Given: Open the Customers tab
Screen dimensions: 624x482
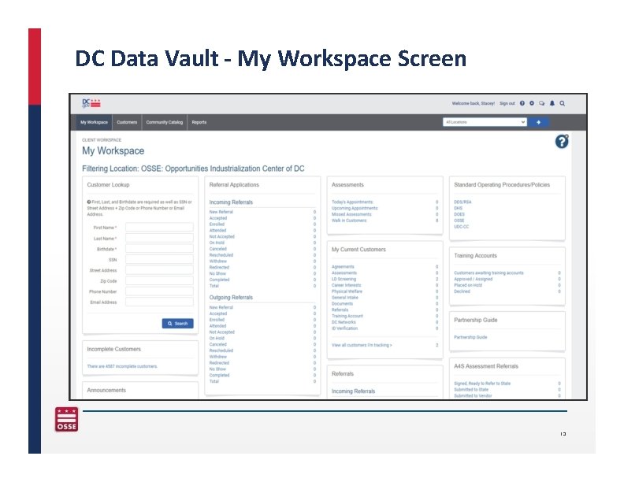Looking at the screenshot, I should click(x=127, y=122).
